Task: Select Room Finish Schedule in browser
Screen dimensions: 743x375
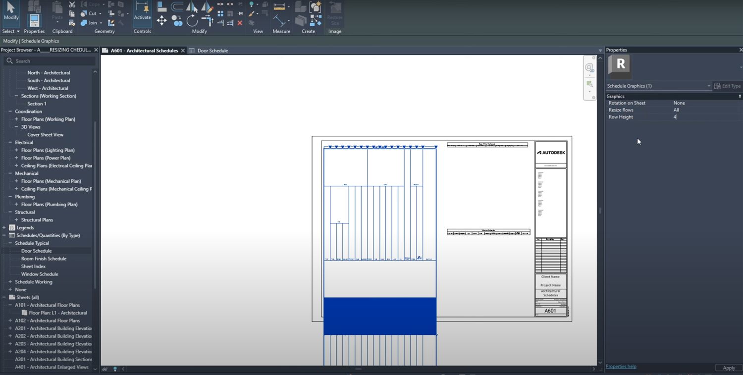Action: 44,259
